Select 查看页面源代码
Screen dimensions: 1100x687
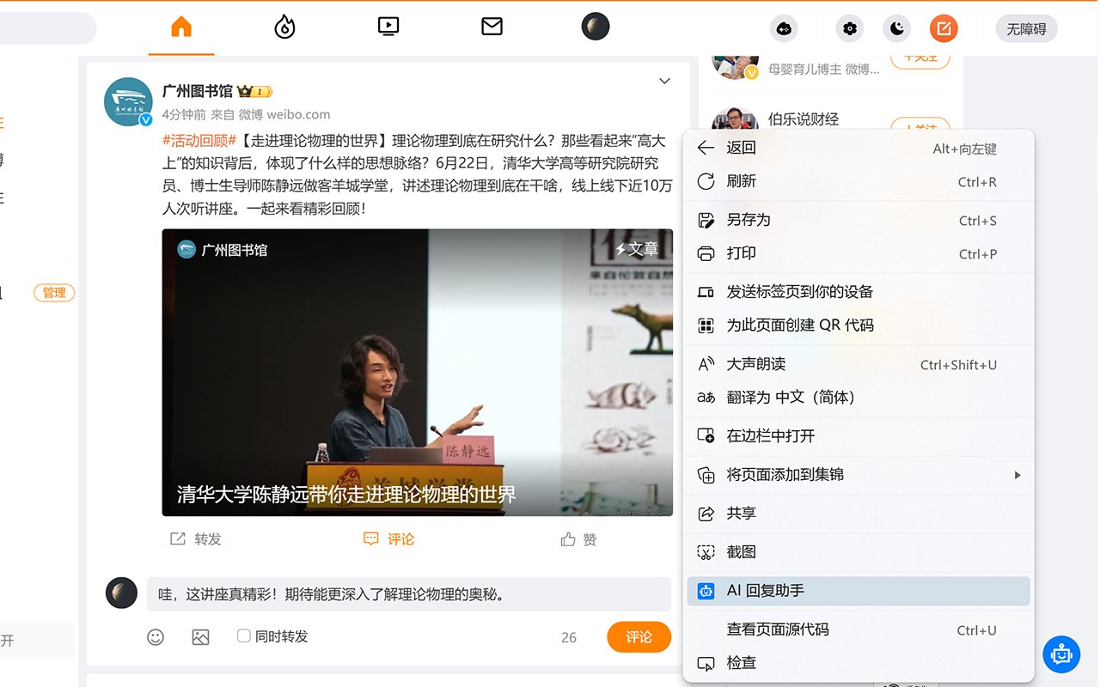tap(859, 629)
